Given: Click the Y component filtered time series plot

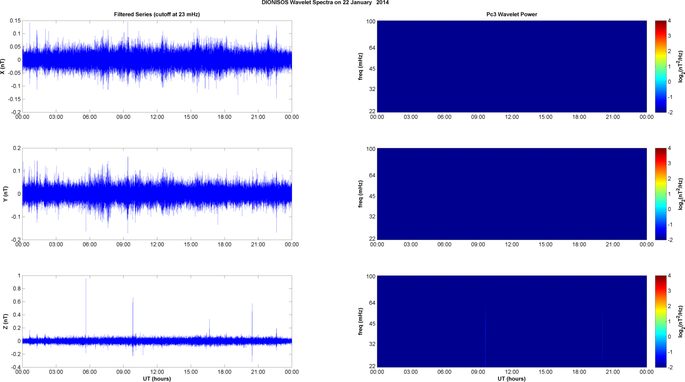Looking at the screenshot, I should 157,194.
